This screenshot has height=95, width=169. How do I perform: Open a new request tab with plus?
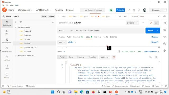tap(120, 16)
